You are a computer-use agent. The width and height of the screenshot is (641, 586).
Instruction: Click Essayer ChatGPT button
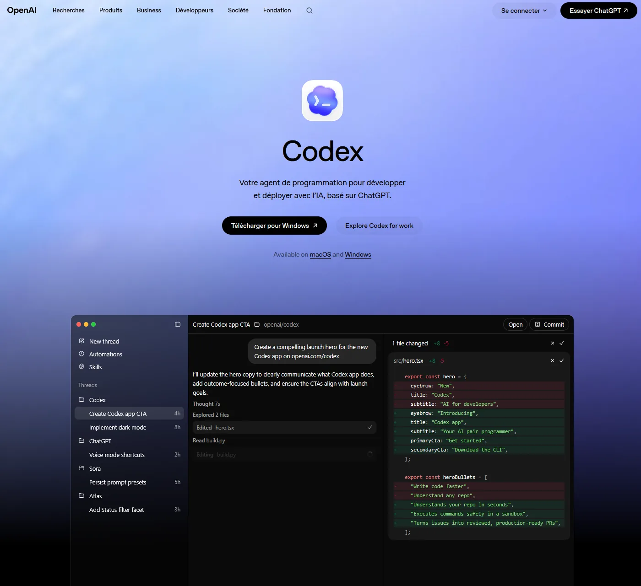pos(598,11)
